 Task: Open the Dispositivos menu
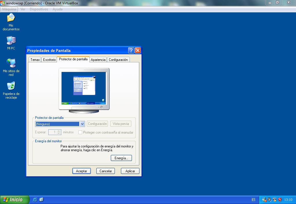coord(39,9)
